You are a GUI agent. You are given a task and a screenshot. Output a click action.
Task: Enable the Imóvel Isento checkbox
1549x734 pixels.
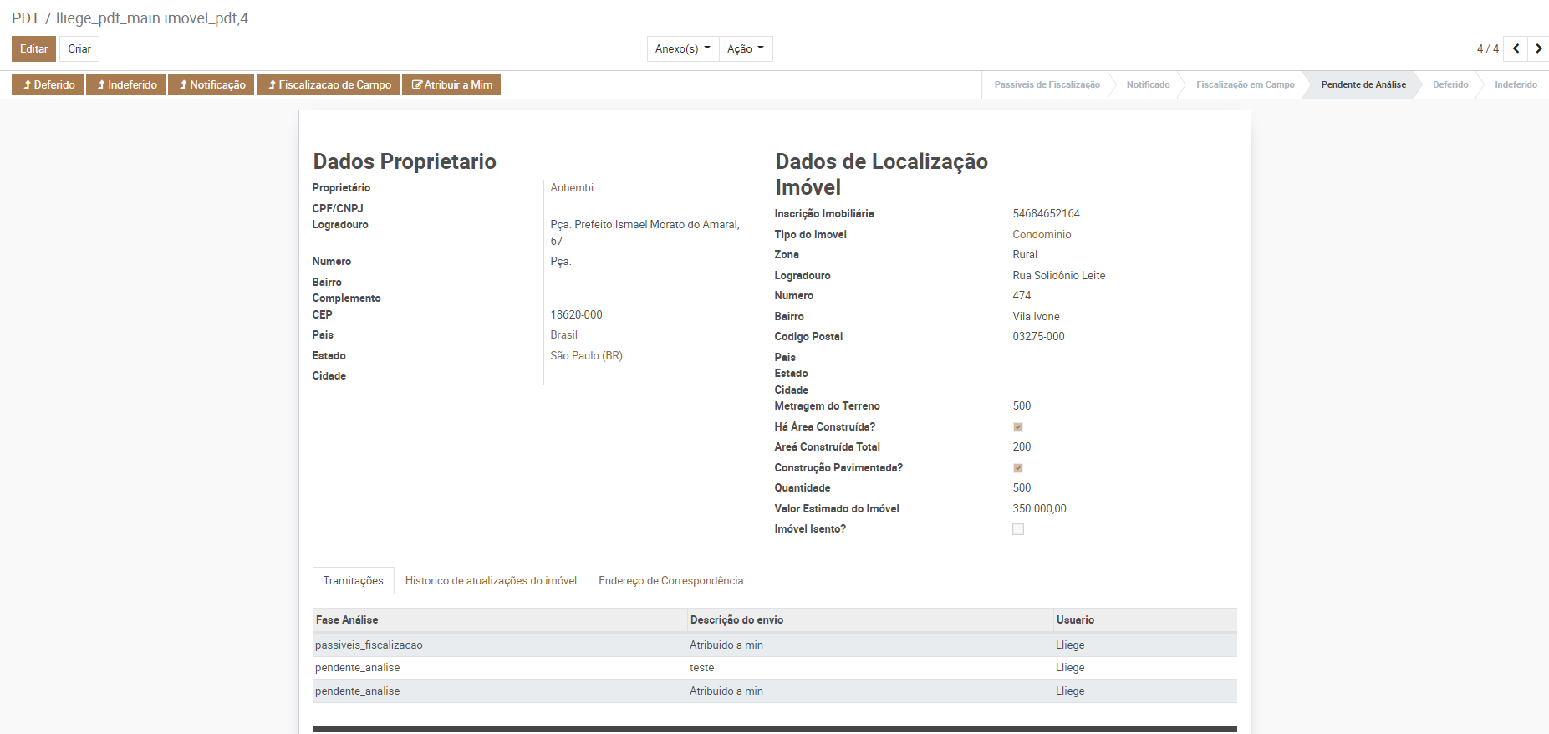coord(1017,529)
